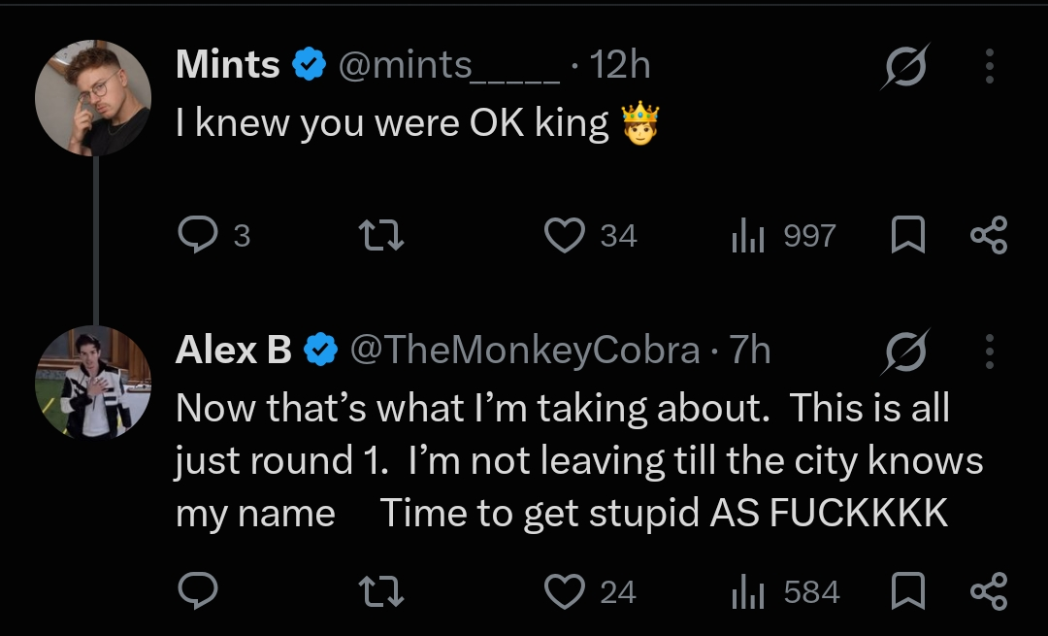Viewport: 1048px width, 636px height.
Task: Like Alex B's tweet with 24 likes
Action: point(565,592)
